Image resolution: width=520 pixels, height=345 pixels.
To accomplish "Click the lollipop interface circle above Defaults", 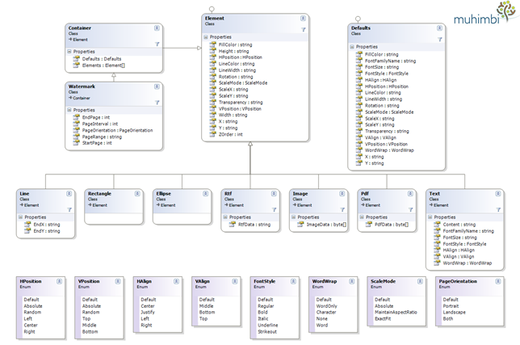I will point(358,19).
